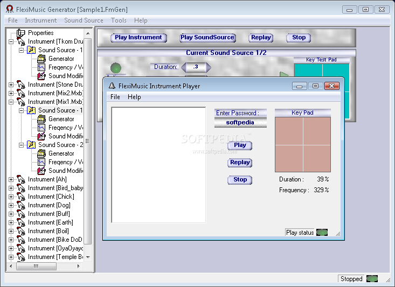This screenshot has height=287, width=395.
Task: Click the Instrument [Boil] icon
Action: coord(21,231)
